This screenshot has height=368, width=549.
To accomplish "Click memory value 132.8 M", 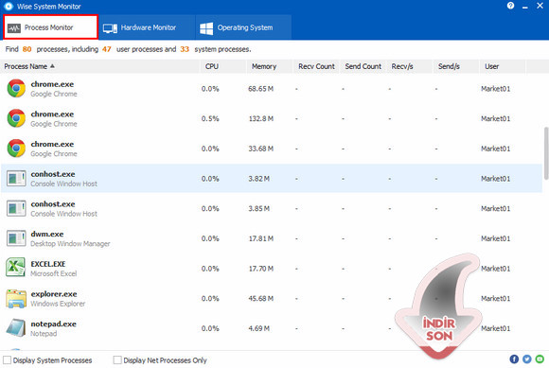I will click(x=261, y=118).
